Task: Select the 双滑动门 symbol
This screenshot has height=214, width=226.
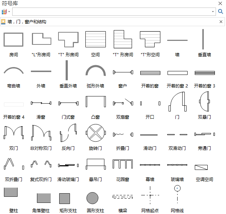Action: [177, 135]
